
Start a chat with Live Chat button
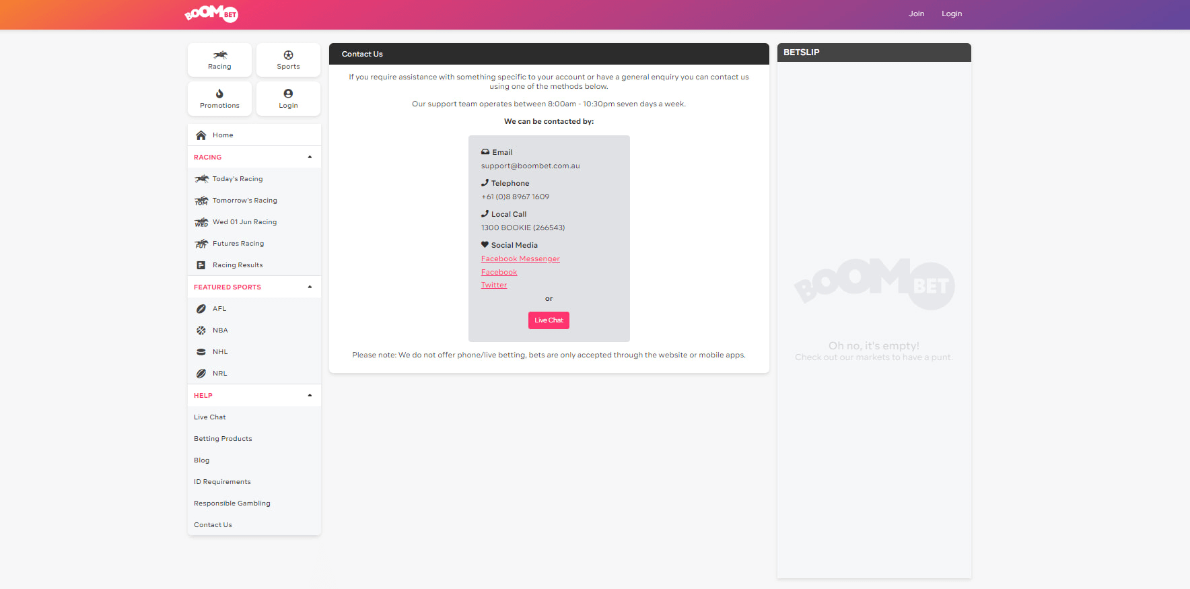click(x=549, y=320)
